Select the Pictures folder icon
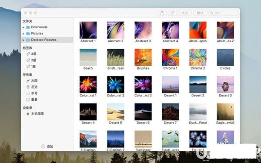Screen dimensions: 261x163 coord(28,33)
